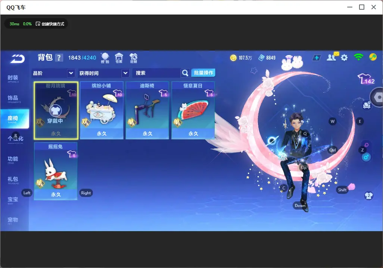This screenshot has height=268, width=383.
Task: Open the 宠物 pet tab
Action: [13, 220]
